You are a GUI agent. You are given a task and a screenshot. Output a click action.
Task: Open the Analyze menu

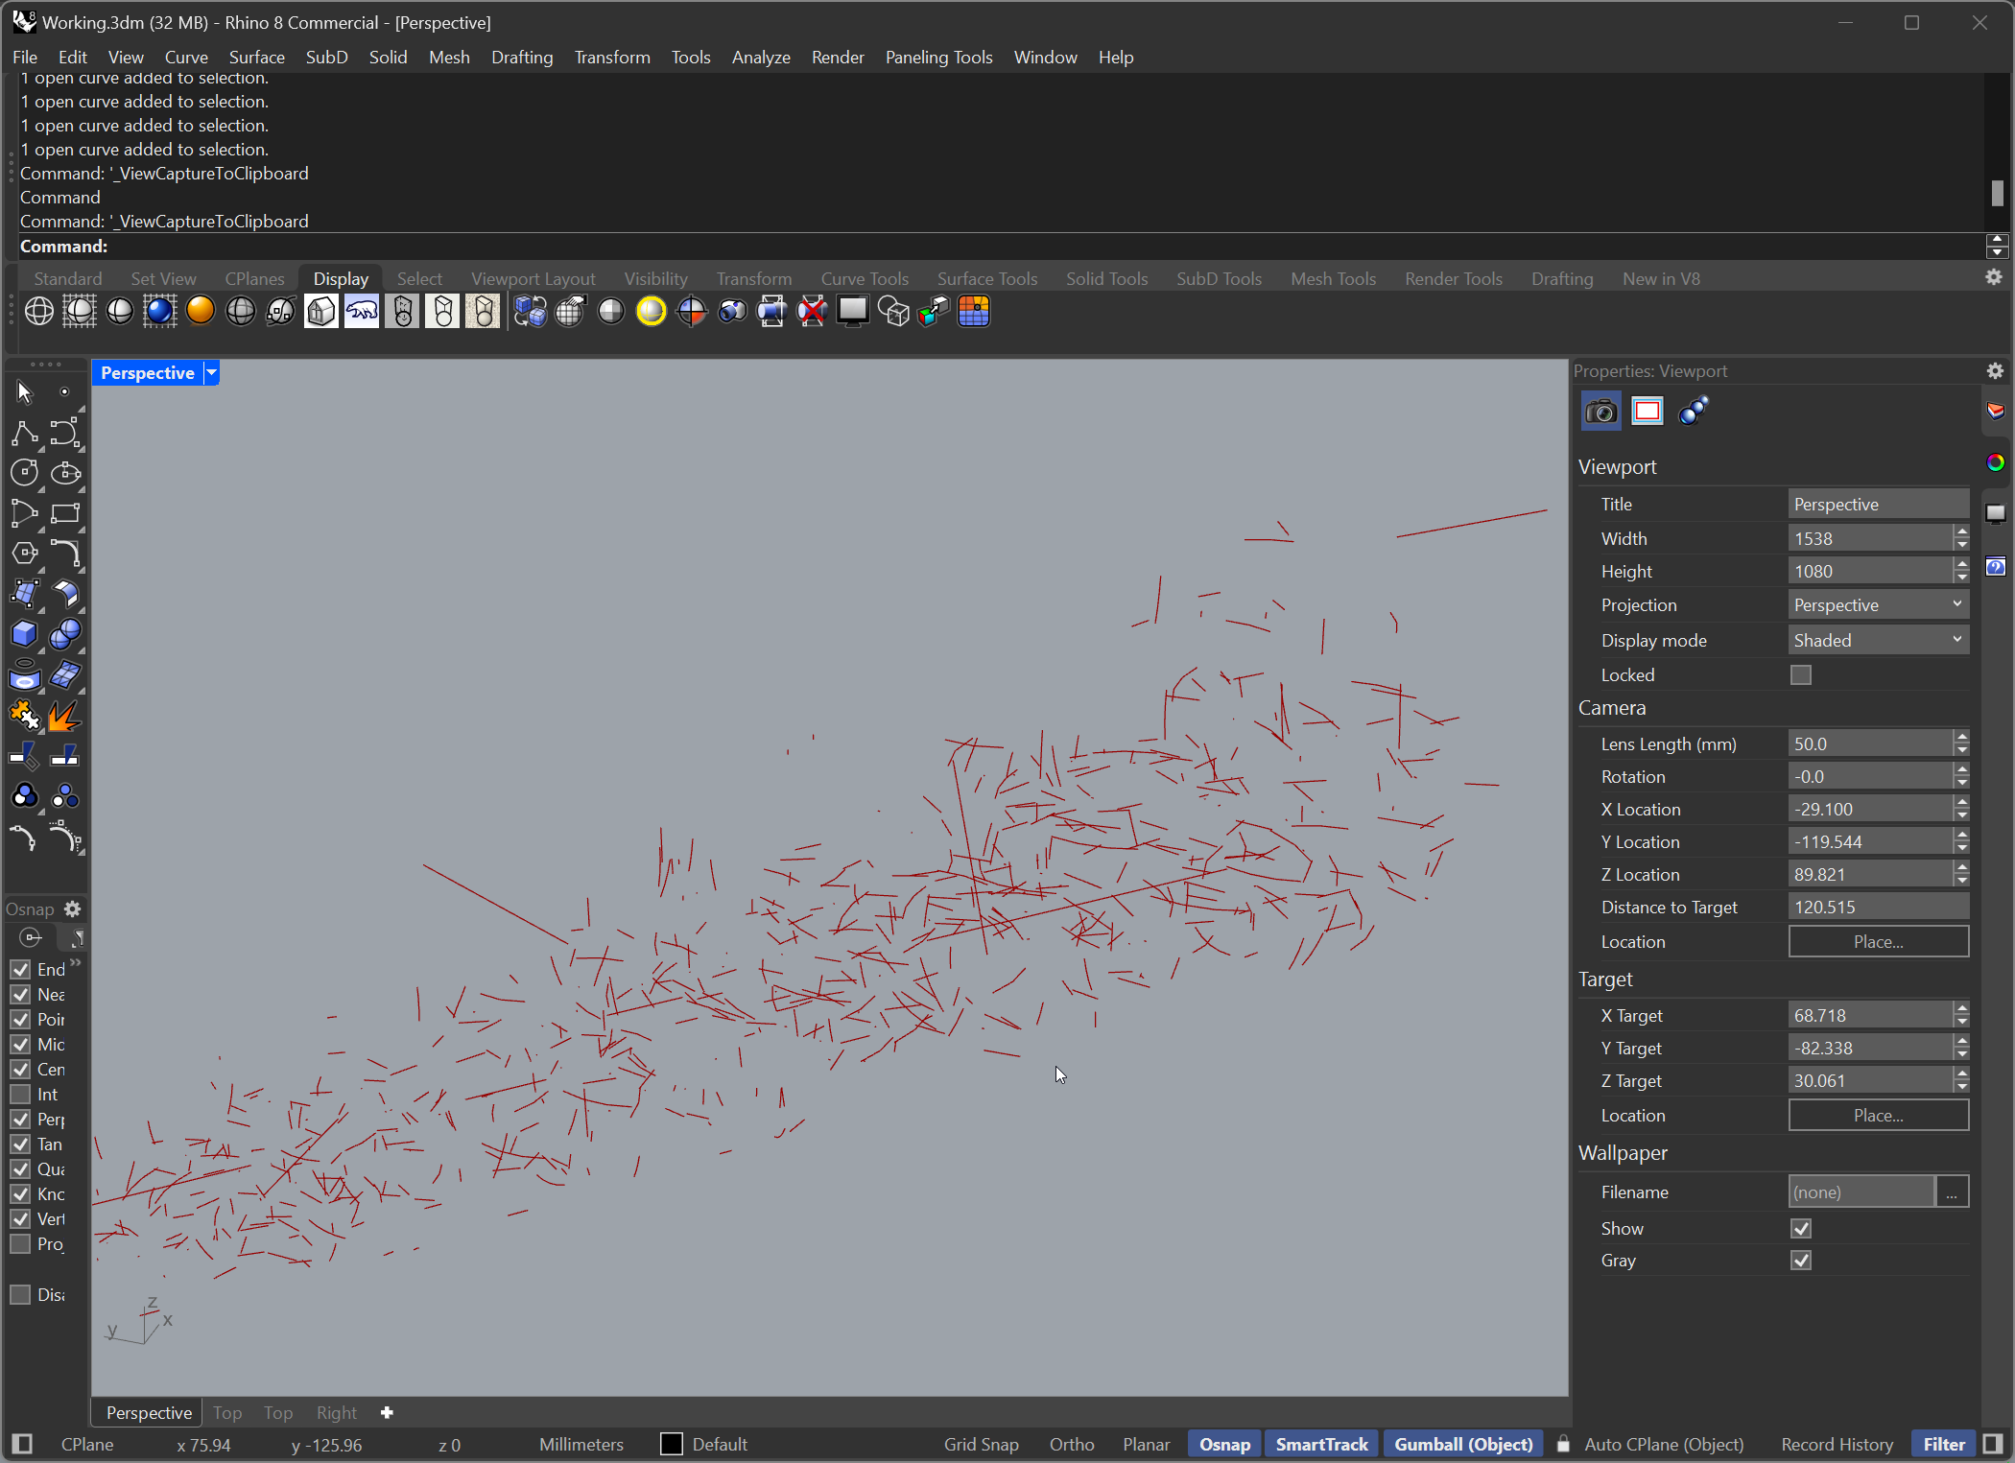click(x=760, y=58)
